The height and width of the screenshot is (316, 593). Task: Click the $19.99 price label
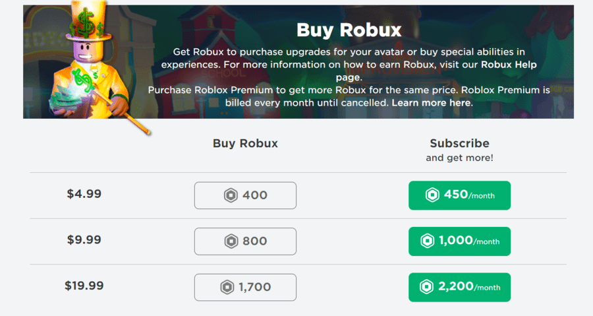click(84, 286)
